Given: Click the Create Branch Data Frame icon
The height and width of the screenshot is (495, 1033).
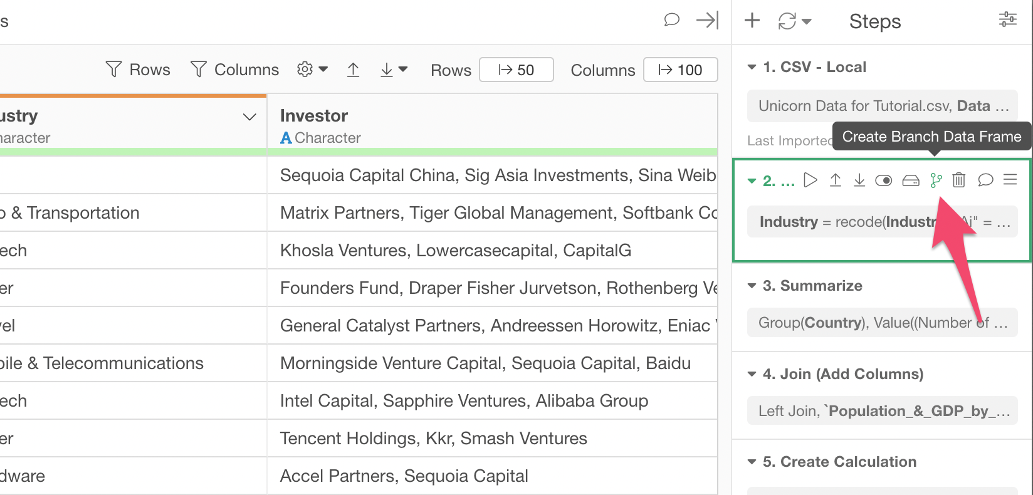Looking at the screenshot, I should tap(936, 180).
